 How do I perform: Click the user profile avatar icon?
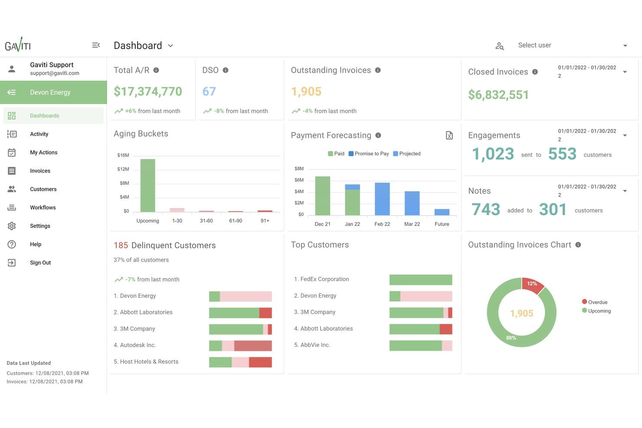(x=12, y=69)
